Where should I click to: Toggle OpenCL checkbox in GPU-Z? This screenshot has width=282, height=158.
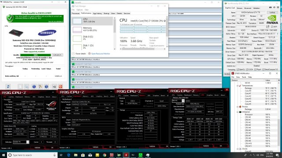coord(238,69)
